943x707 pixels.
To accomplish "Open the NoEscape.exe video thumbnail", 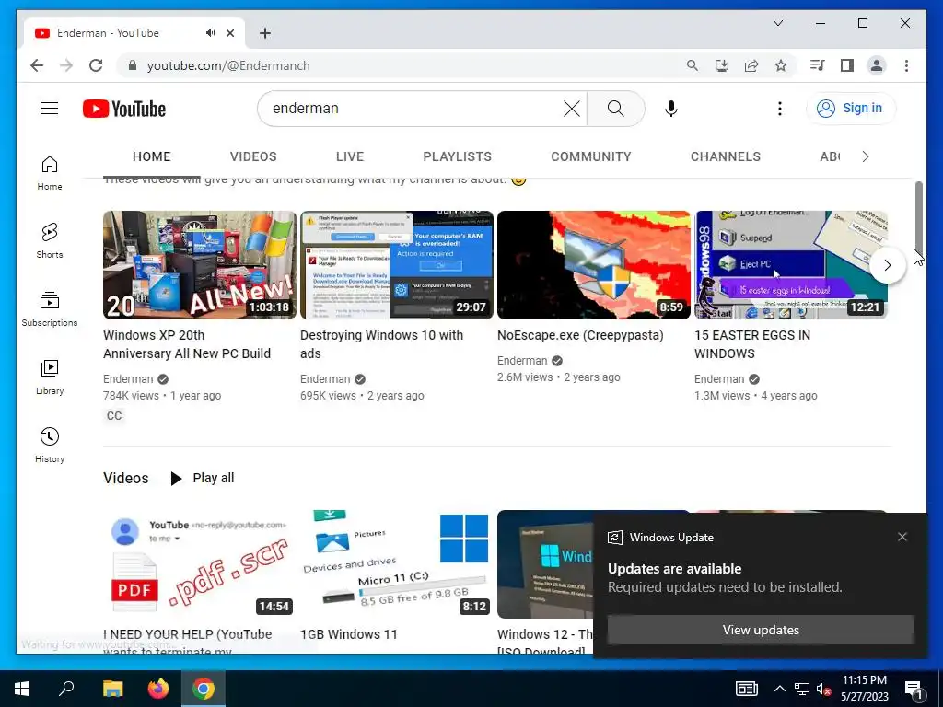I will pos(594,265).
